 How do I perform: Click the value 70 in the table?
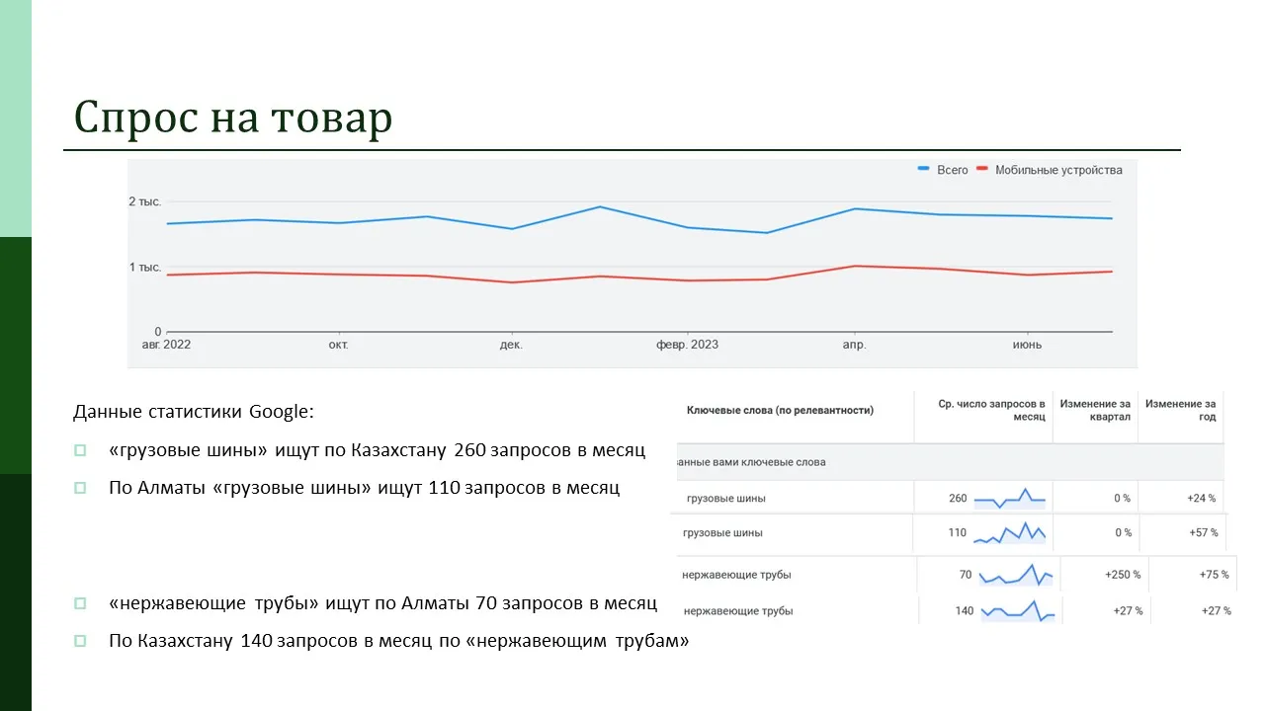tap(966, 575)
